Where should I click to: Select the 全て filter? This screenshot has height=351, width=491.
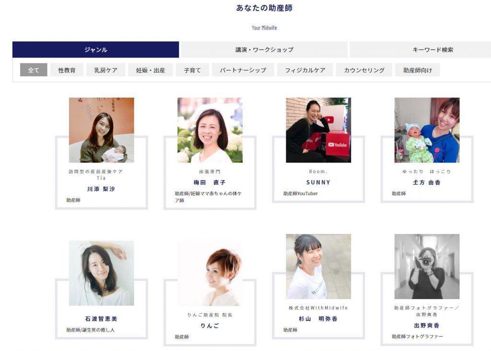(x=34, y=70)
